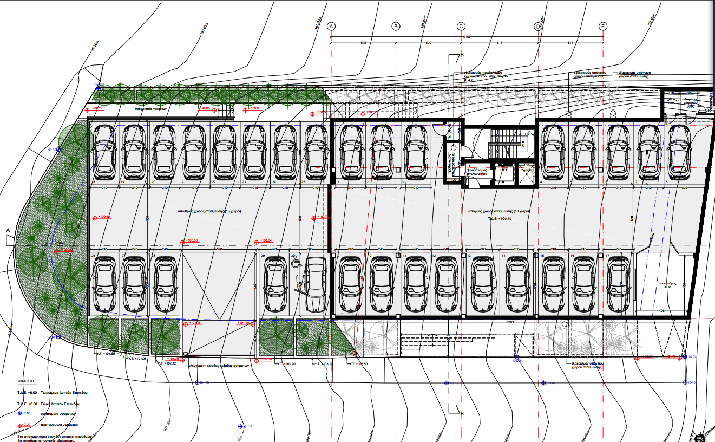
Task: Click the 'Υ.Τ. +101.60' level text
Action: [106, 354]
